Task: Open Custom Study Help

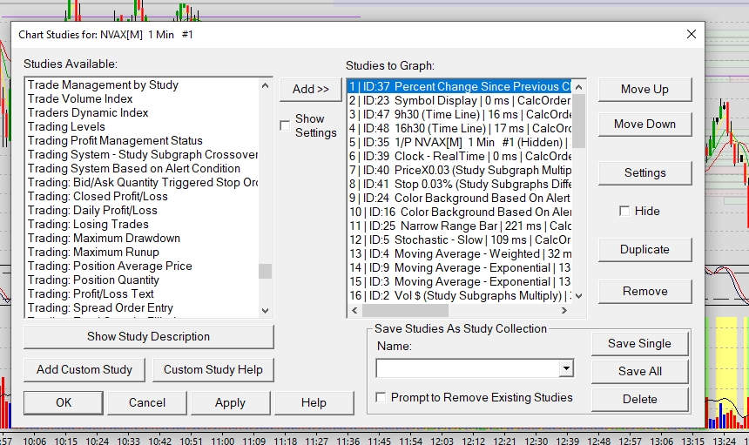Action: [x=213, y=369]
